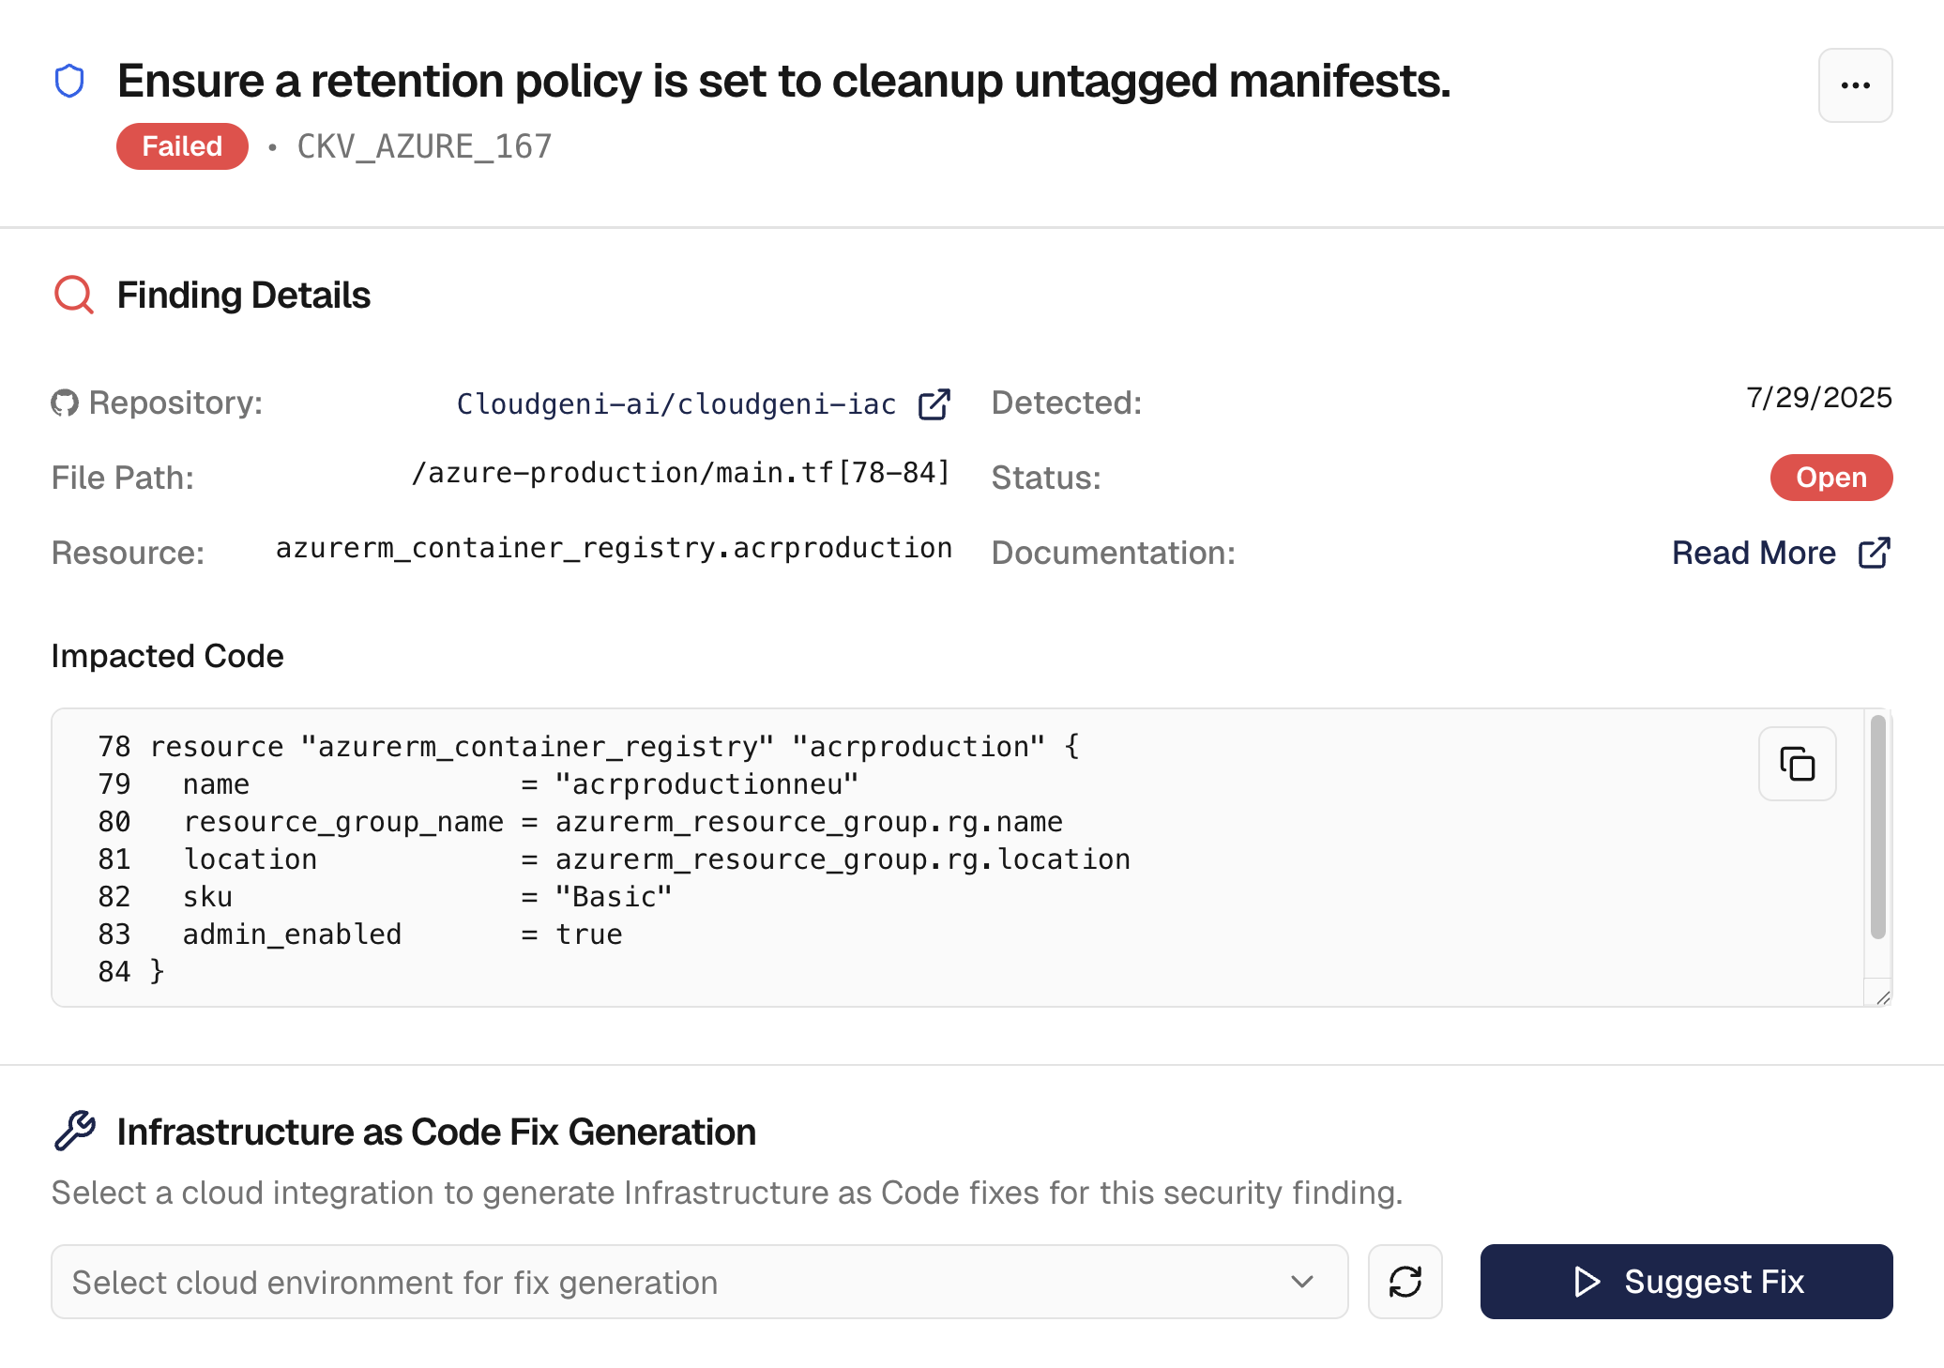Click the Finding Details magnifier icon
The image size is (1944, 1368).
(73, 295)
